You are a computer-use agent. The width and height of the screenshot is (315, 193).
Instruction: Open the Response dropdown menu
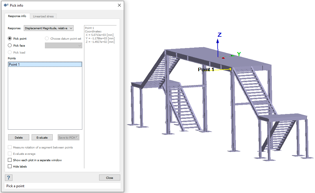click(x=49, y=28)
